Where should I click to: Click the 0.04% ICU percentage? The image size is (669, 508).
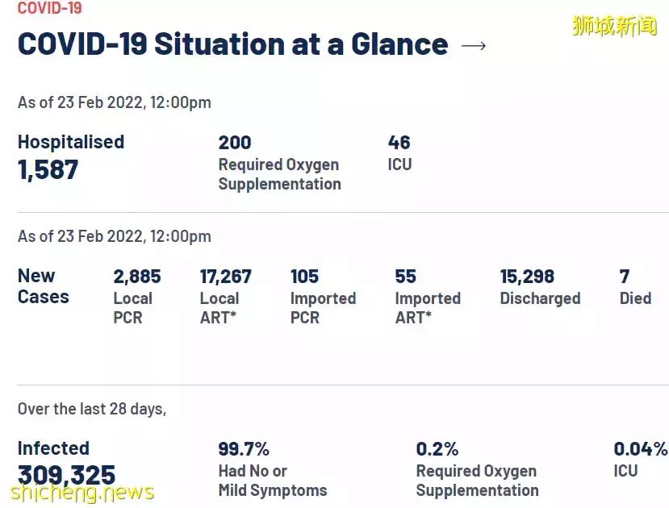(x=640, y=459)
